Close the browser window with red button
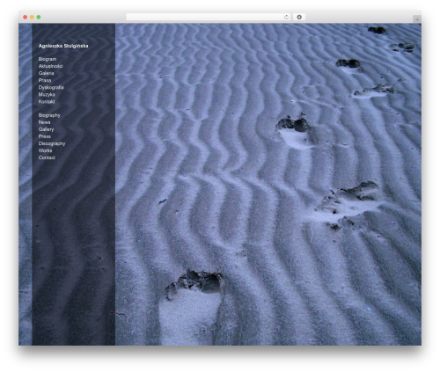The height and width of the screenshot is (372, 440). pos(26,17)
